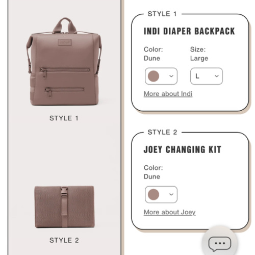The width and height of the screenshot is (255, 255).
Task: Open the Indi size dropdown showing L
Action: pos(207,76)
